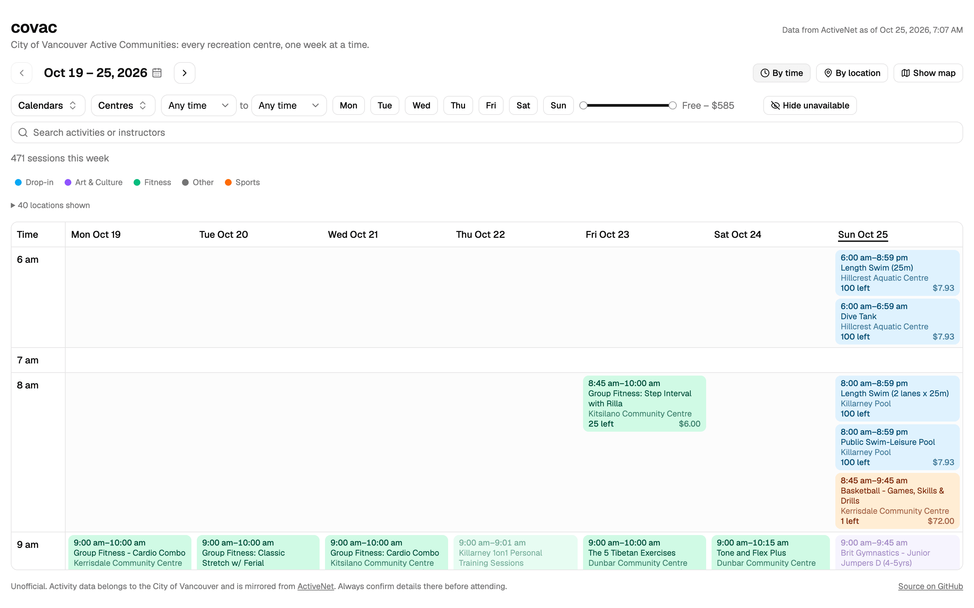
Task: Toggle the Mon day filter
Action: (348, 105)
